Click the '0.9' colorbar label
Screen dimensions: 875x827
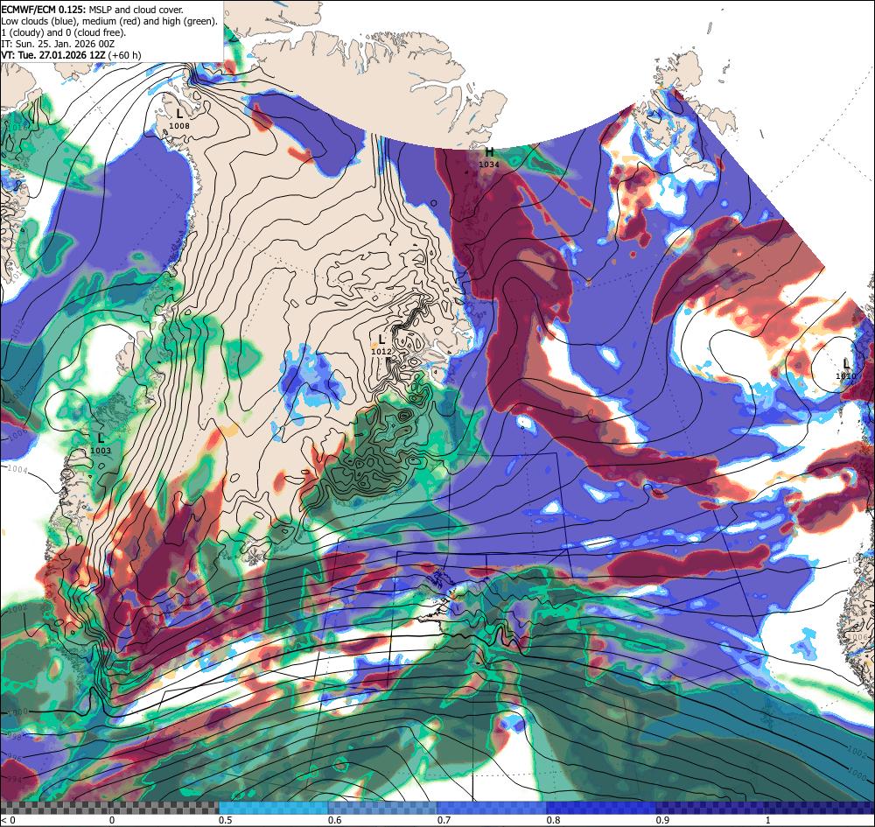tap(663, 820)
